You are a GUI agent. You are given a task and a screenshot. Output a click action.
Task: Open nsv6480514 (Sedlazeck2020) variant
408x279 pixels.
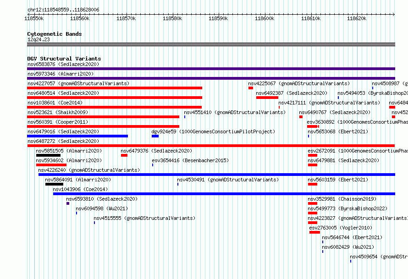63,93
